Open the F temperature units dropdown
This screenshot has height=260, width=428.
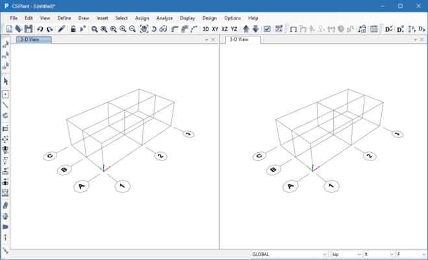412,254
